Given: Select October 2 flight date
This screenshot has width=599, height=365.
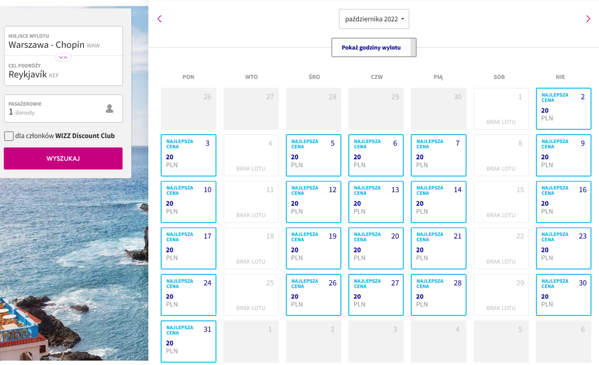Looking at the screenshot, I should point(564,109).
